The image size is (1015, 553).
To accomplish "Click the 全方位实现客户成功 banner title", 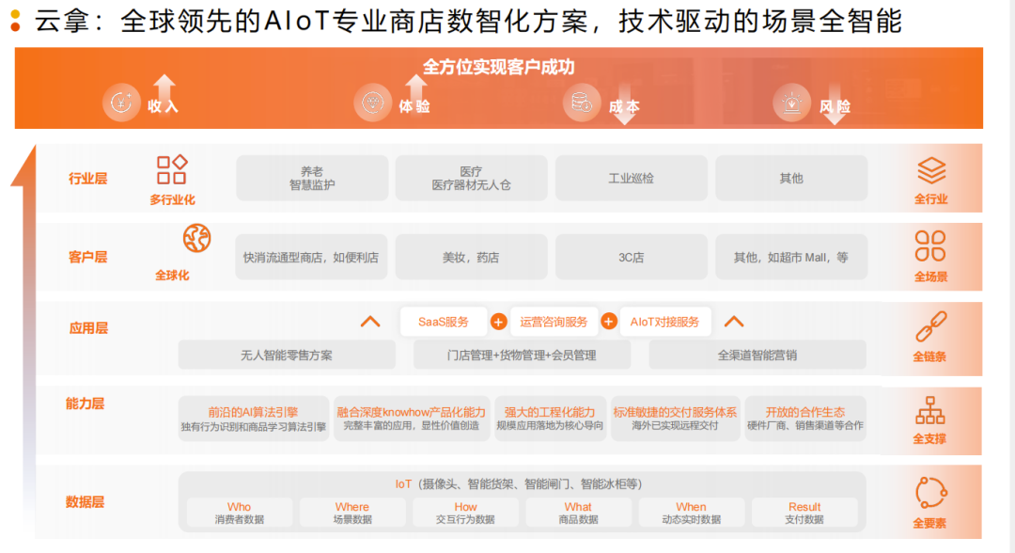I will pos(498,67).
